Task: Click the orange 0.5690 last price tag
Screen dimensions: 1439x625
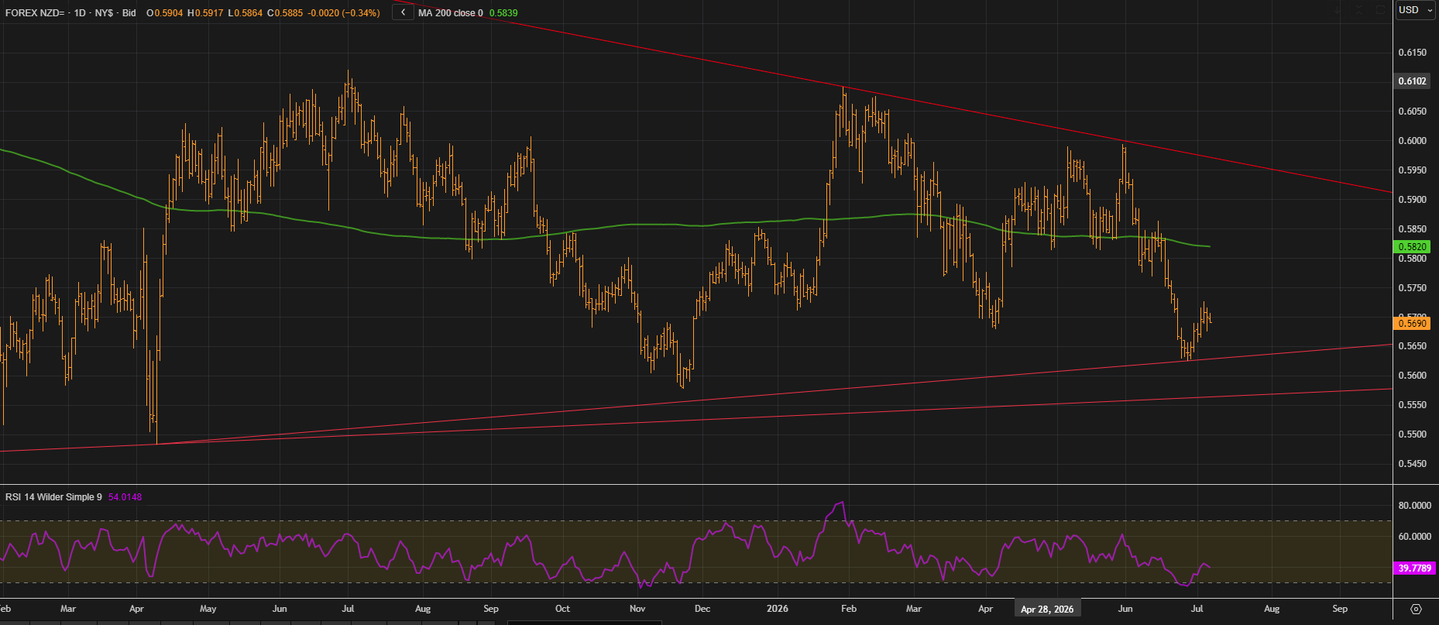Action: pyautogui.click(x=1412, y=324)
